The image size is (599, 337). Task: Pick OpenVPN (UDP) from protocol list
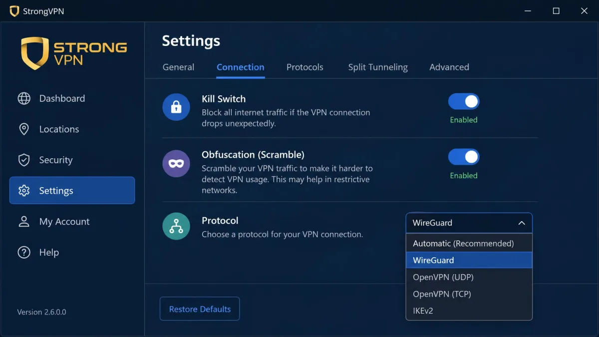(x=469, y=277)
